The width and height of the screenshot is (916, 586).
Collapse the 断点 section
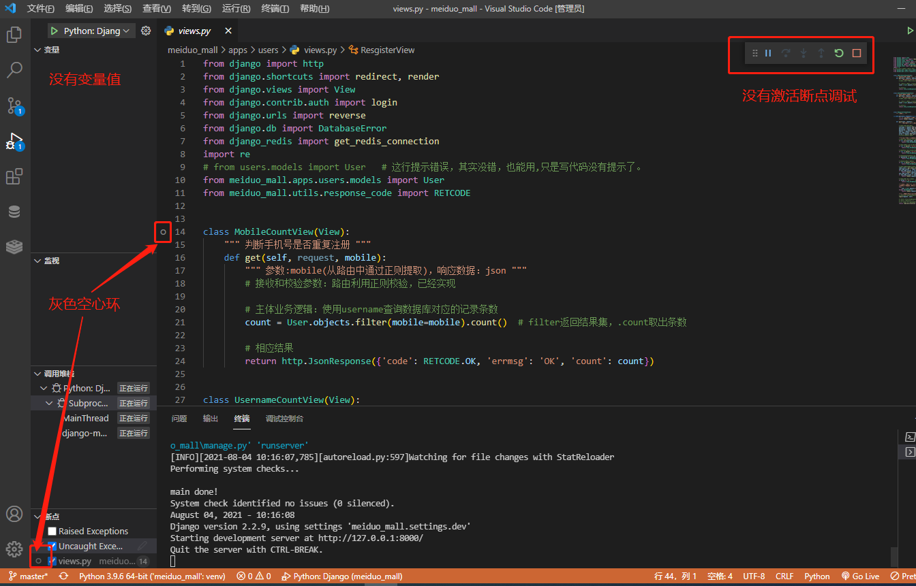[93, 517]
